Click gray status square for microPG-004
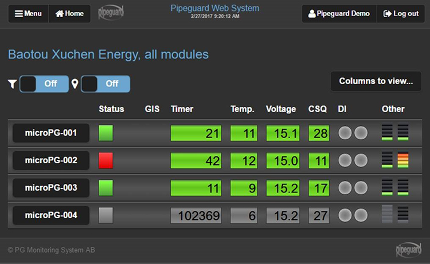This screenshot has height=264, width=430. (106, 215)
